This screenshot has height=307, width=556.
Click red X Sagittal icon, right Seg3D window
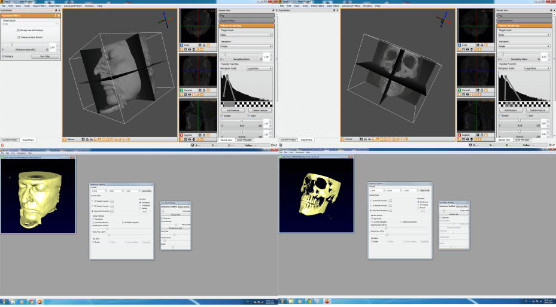[460, 135]
